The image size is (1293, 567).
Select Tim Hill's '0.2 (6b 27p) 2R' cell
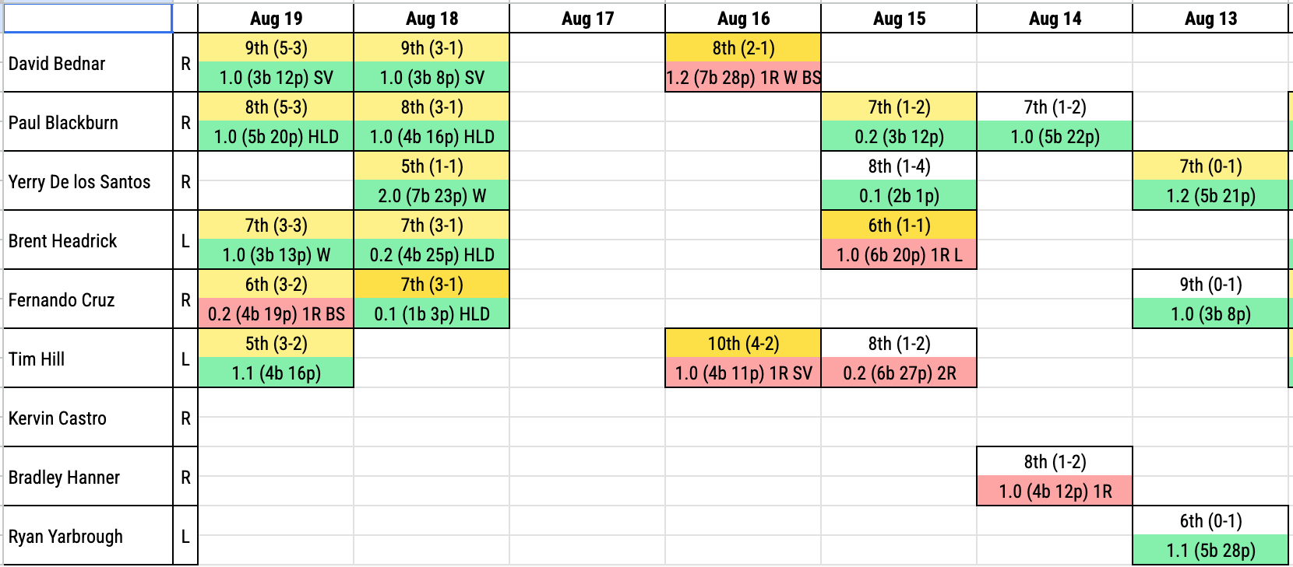tap(899, 373)
